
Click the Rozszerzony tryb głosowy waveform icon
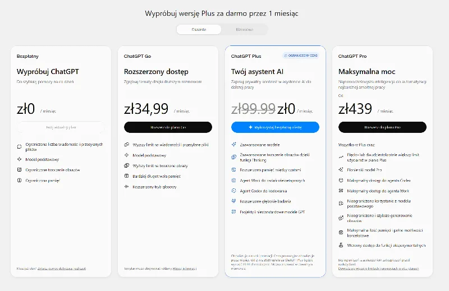[127, 187]
